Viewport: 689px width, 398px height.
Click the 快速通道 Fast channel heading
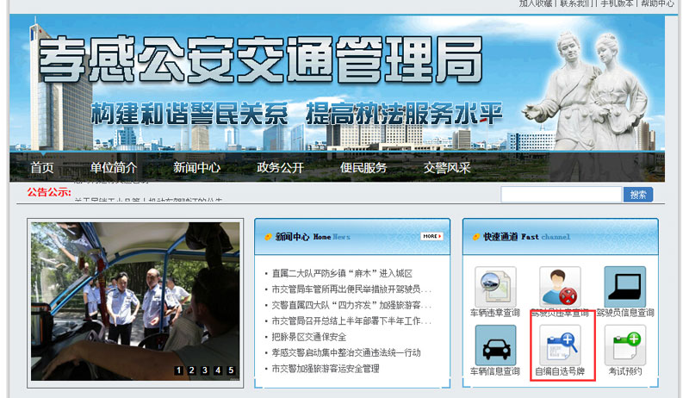point(526,237)
